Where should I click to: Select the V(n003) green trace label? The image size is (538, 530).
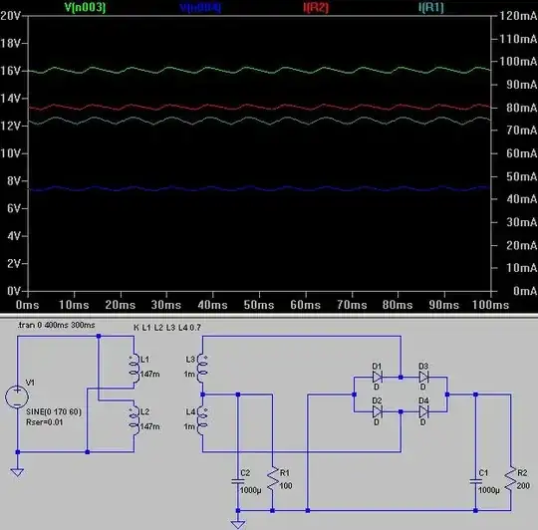pyautogui.click(x=85, y=7)
